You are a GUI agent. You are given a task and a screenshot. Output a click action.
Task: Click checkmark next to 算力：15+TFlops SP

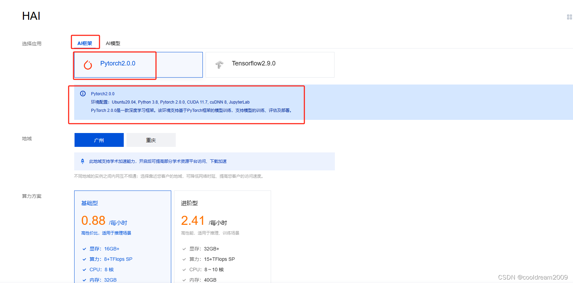(184, 259)
